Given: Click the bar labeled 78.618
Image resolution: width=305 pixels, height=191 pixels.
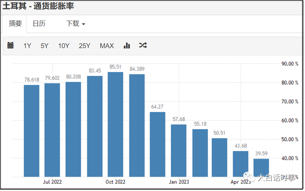Looking at the screenshot, I should (32, 131).
